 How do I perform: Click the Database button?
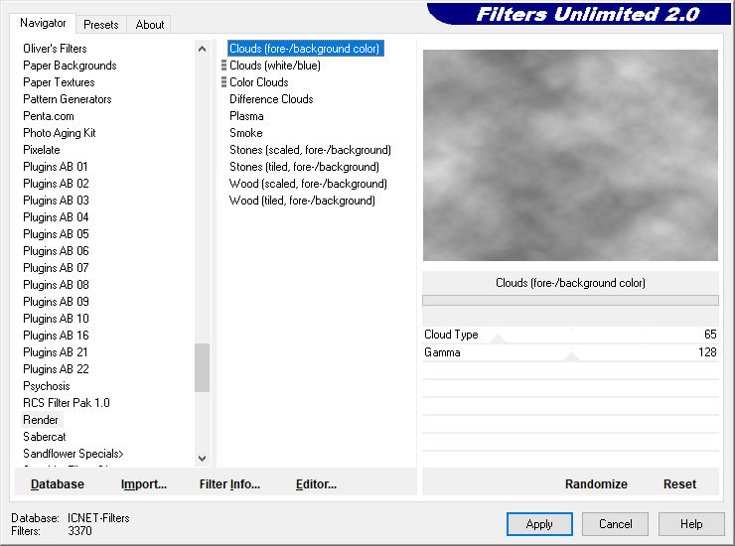coord(58,484)
